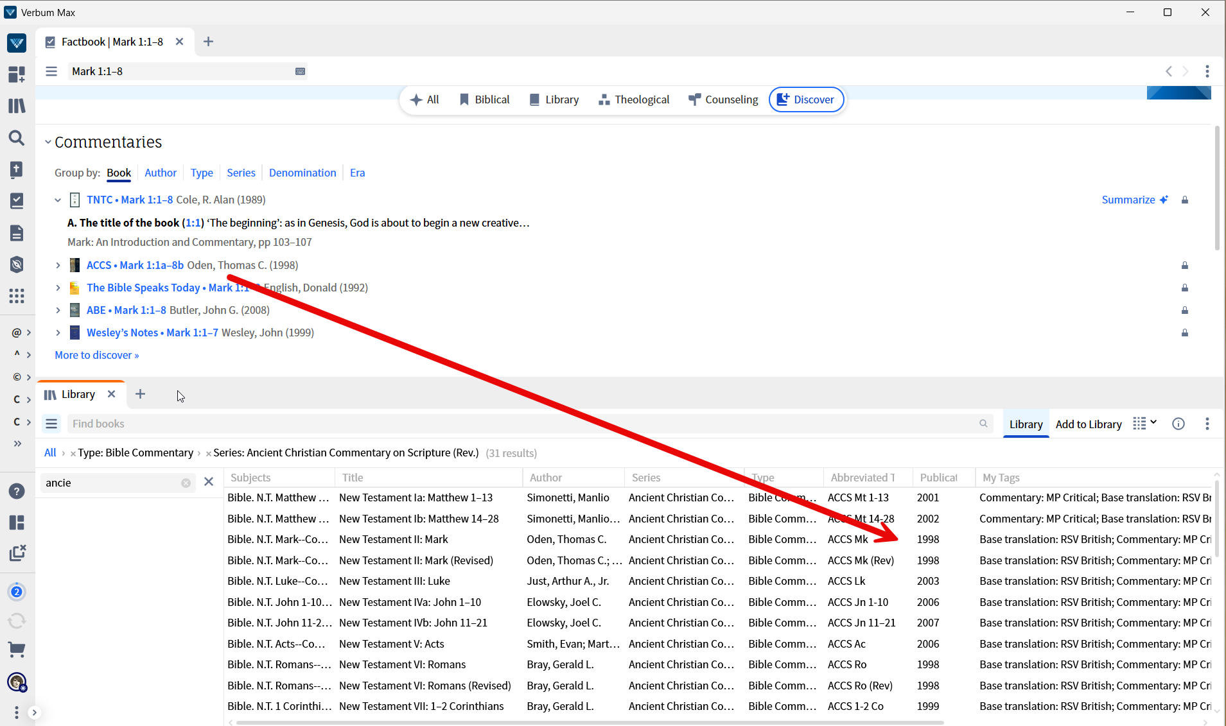Open ACCS Mark 1:1a–8b link

pos(135,265)
